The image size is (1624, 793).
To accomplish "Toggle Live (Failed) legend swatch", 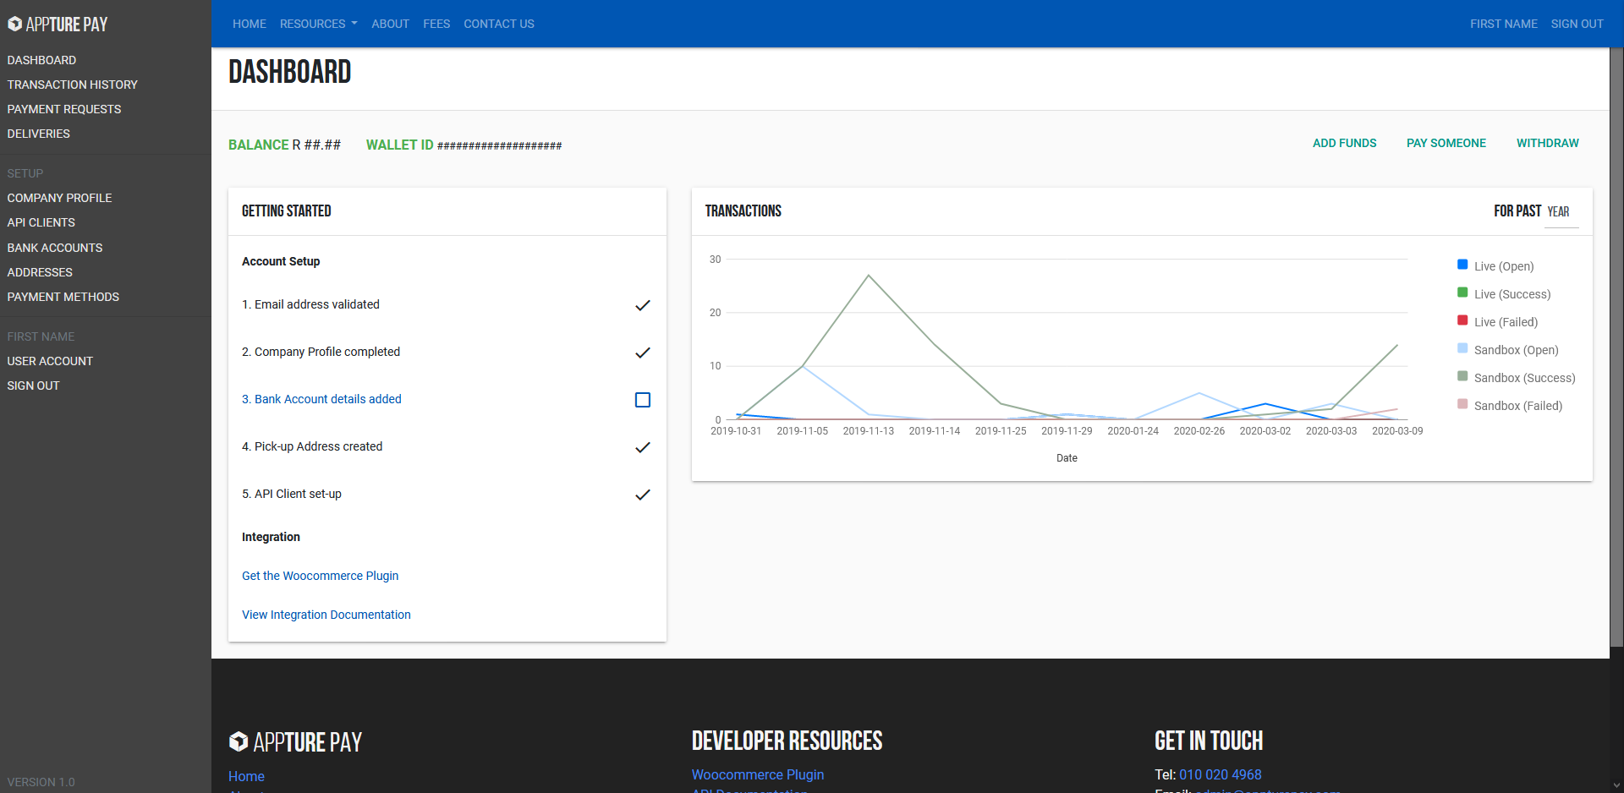I will click(x=1462, y=320).
